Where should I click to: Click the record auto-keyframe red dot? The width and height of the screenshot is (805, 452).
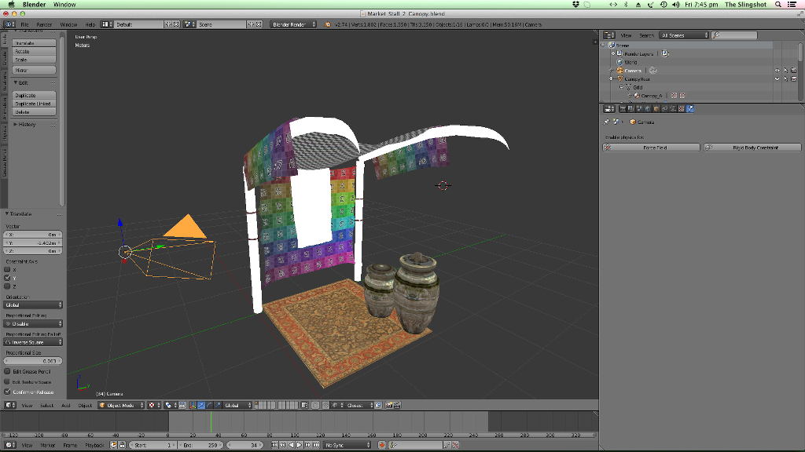381,445
